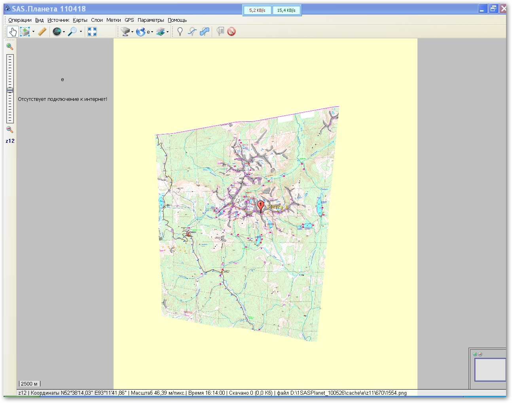Image resolution: width=512 pixels, height=403 pixels.
Task: Click the red hide-all-marks icon
Action: click(x=231, y=32)
